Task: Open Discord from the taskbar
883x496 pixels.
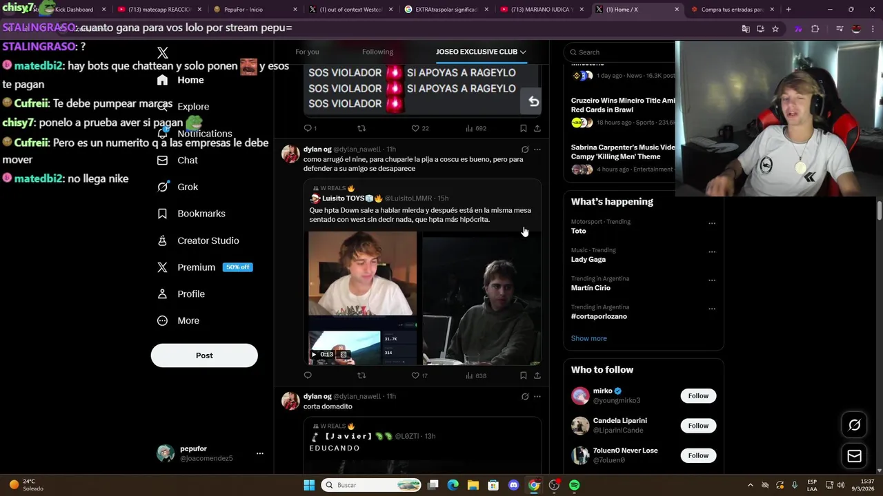Action: pyautogui.click(x=513, y=485)
